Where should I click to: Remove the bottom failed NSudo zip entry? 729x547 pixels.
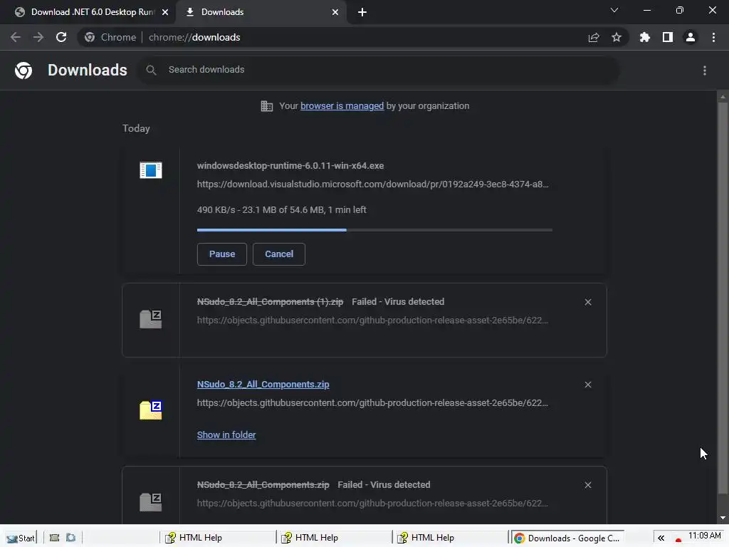coord(588,485)
